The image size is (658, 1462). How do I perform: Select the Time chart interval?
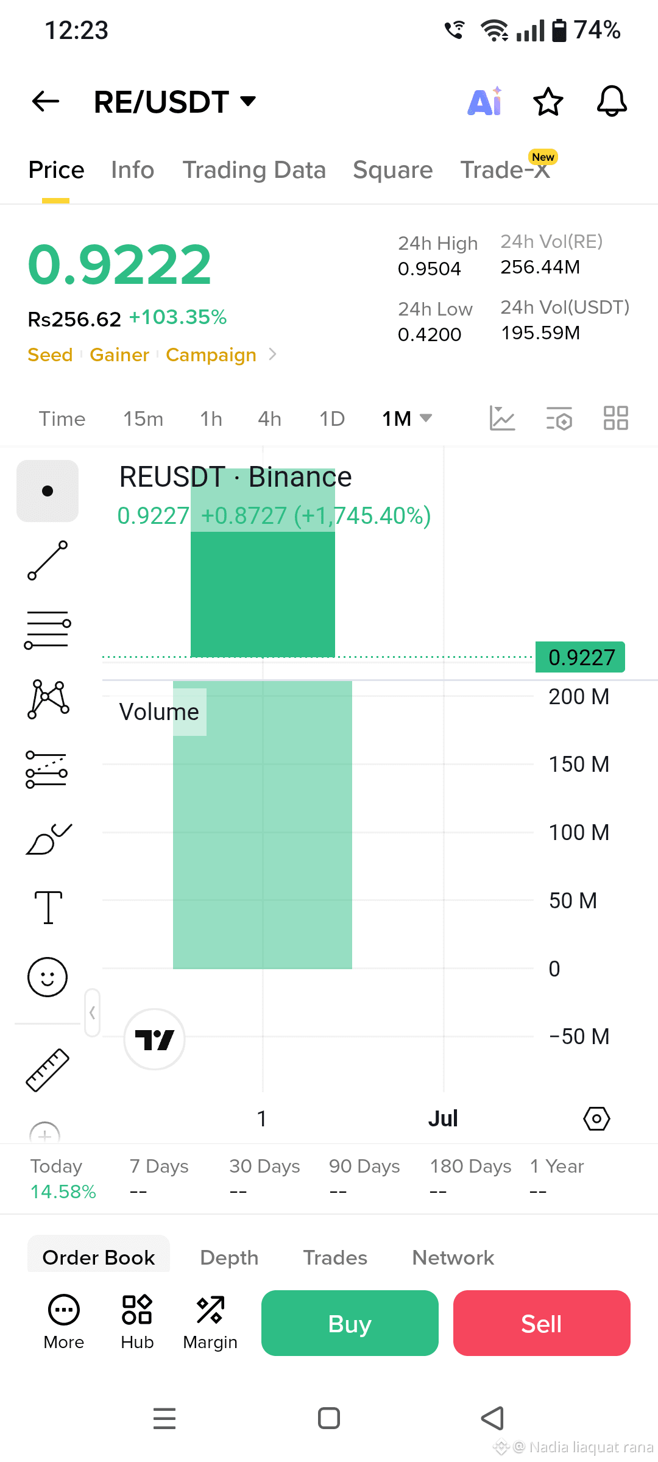(62, 419)
